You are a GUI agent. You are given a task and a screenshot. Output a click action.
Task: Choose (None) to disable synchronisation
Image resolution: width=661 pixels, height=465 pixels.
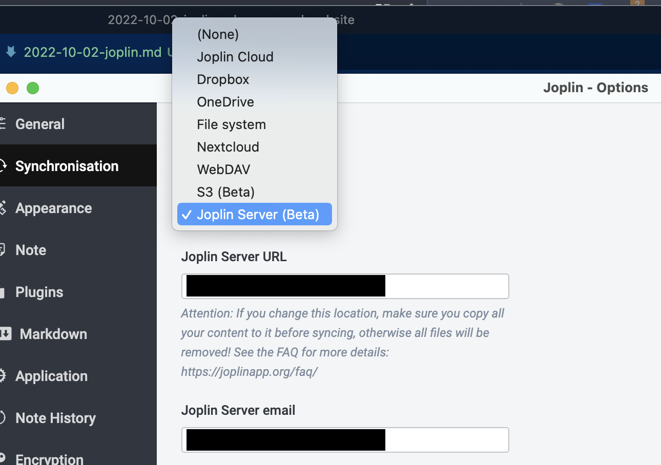(218, 34)
